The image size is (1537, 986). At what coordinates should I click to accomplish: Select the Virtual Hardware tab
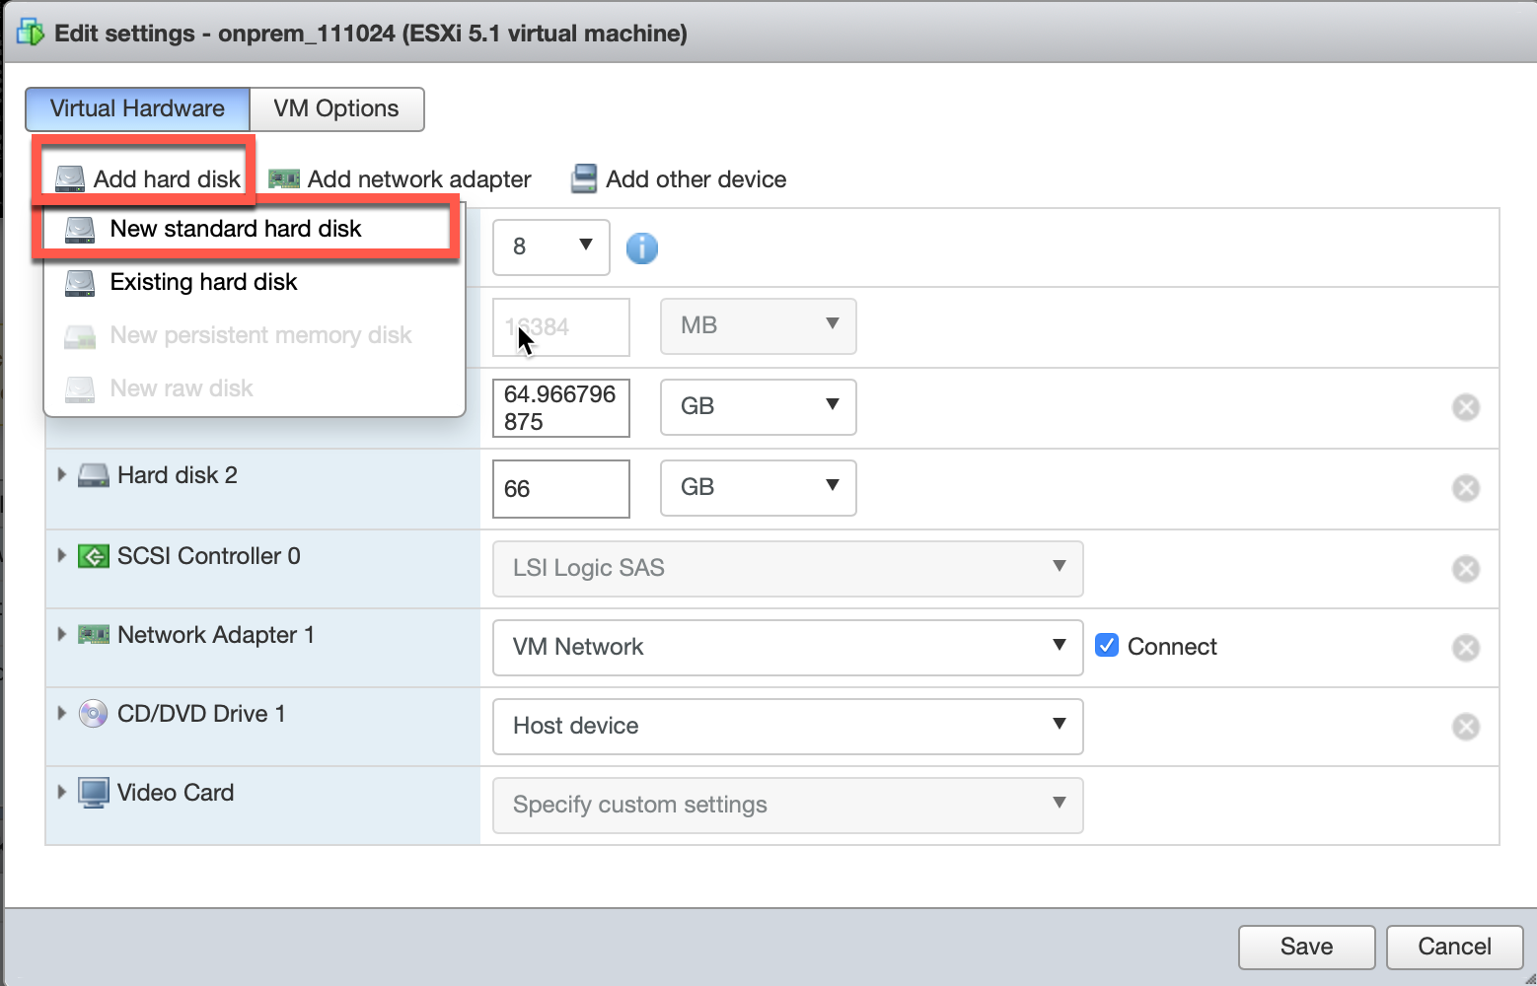(137, 108)
